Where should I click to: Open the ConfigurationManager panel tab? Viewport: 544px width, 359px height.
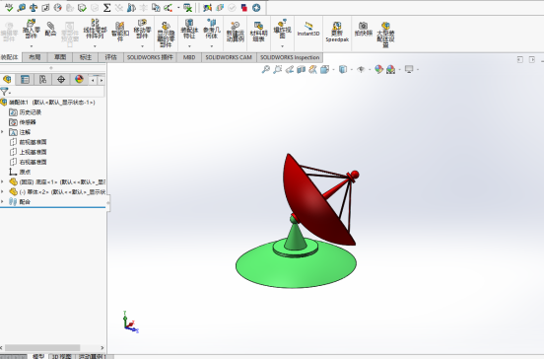coord(43,80)
